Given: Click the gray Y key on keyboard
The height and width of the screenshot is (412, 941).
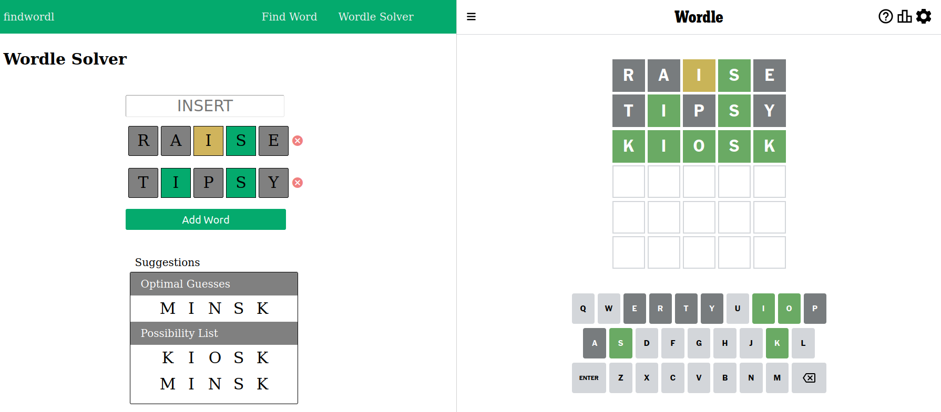Looking at the screenshot, I should click(x=712, y=309).
